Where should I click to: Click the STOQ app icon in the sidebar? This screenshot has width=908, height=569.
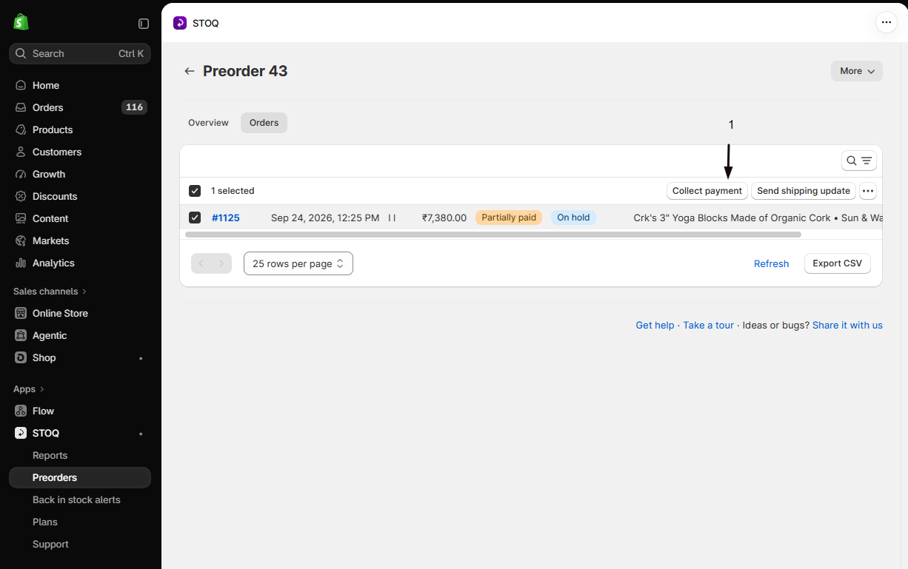[x=21, y=433]
